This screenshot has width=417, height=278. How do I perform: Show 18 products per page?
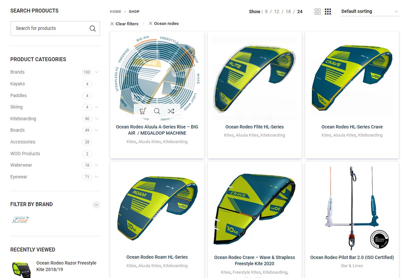tap(288, 11)
